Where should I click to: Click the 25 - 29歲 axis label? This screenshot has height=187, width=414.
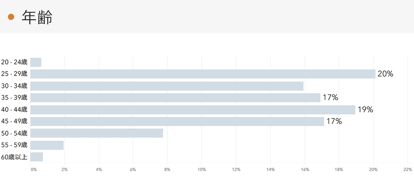[x=14, y=74]
